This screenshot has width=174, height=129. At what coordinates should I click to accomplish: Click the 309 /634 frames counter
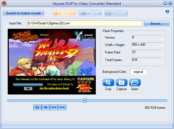point(155,108)
